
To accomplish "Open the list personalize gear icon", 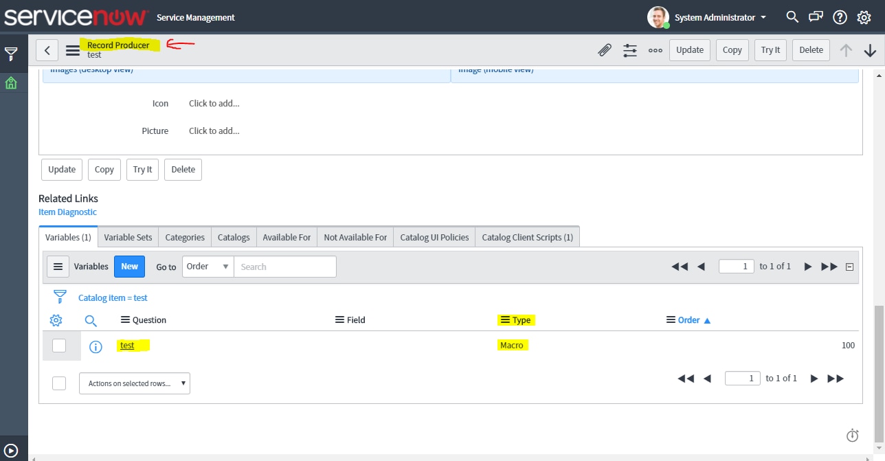I will coord(56,320).
